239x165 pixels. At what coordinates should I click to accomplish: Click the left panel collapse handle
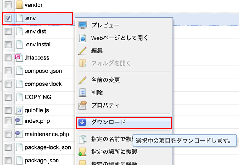coord(1,81)
